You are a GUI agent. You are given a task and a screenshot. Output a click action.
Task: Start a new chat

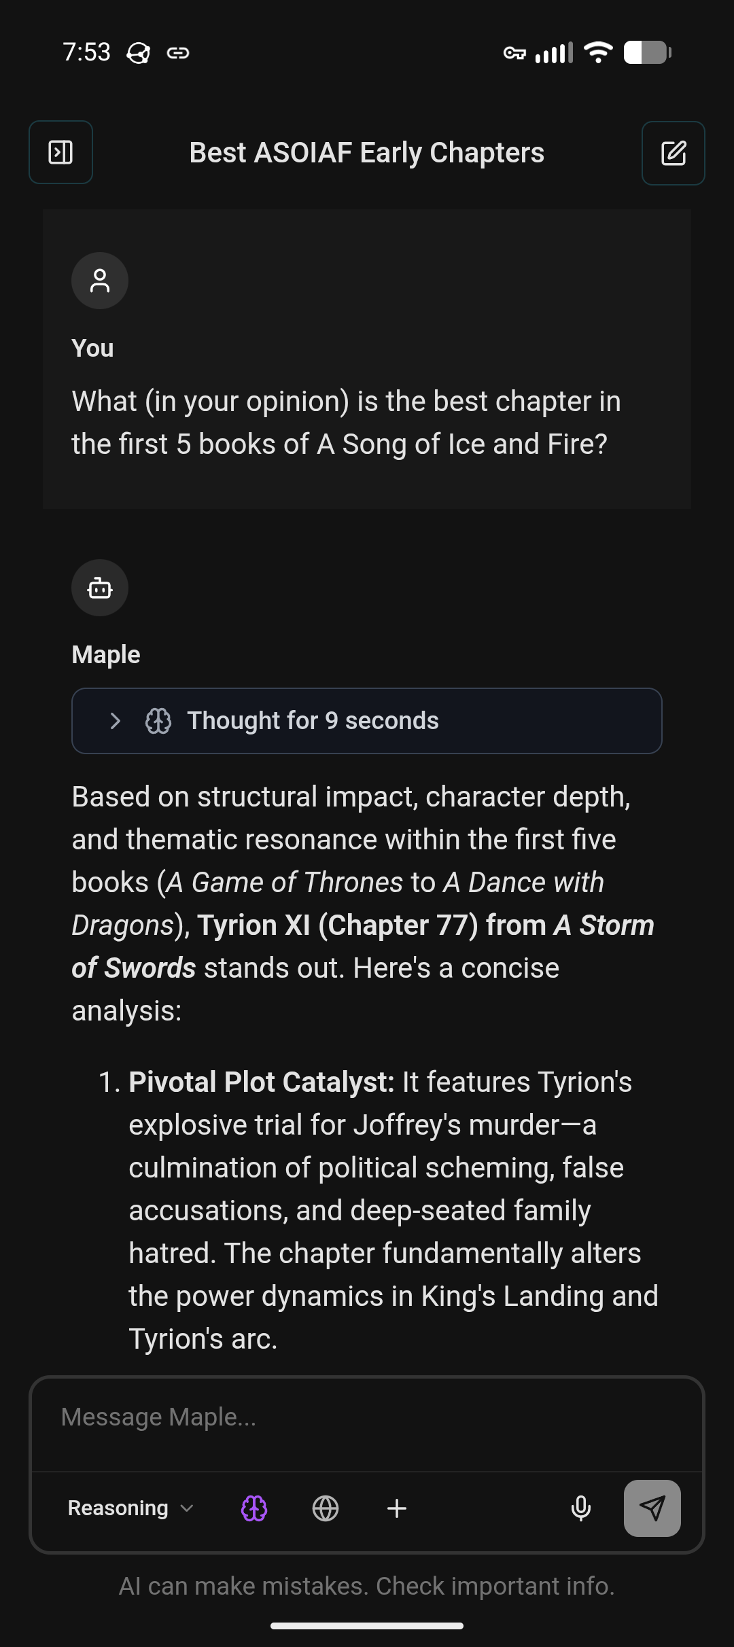[x=673, y=153]
